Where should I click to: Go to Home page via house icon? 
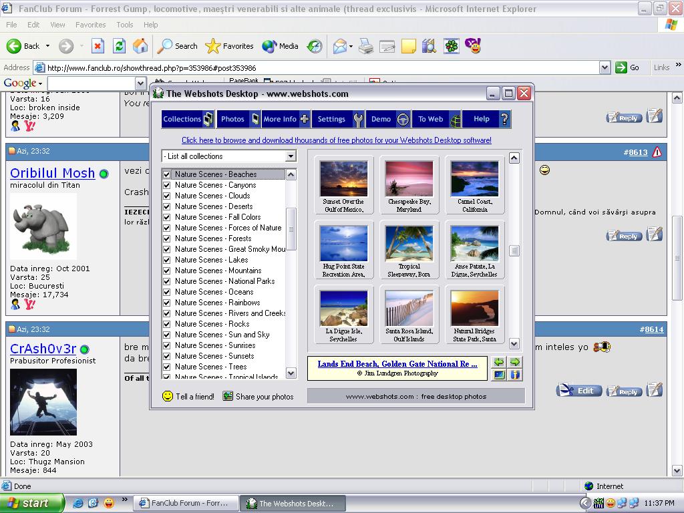[140, 46]
